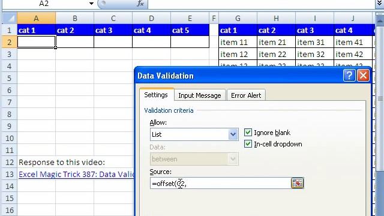
Task: Select column H header
Action: (x=276, y=19)
